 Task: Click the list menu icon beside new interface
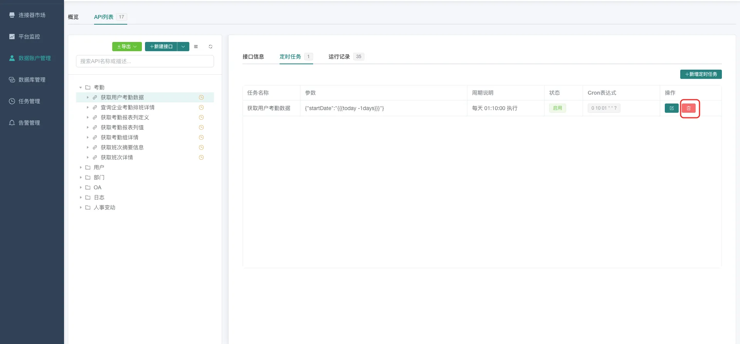pyautogui.click(x=196, y=47)
